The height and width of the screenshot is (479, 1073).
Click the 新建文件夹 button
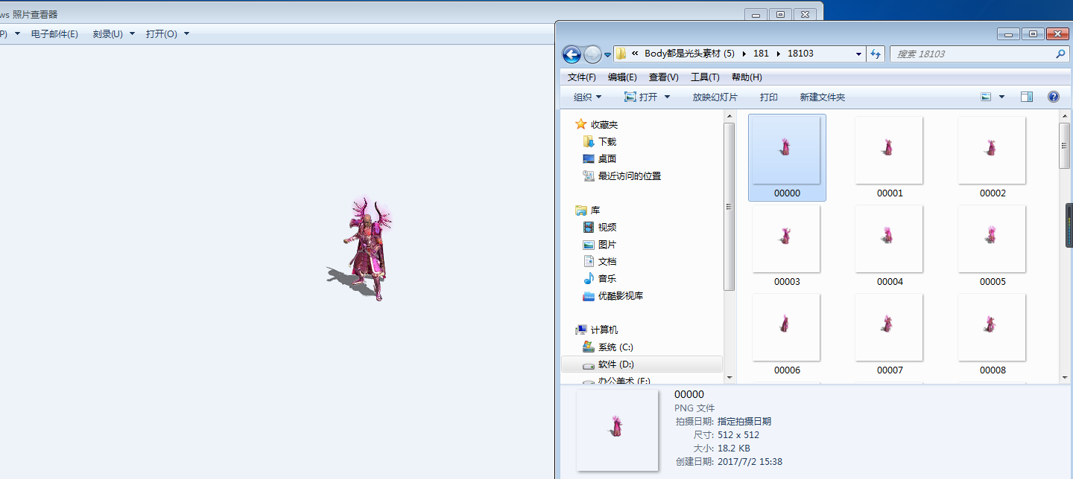[x=823, y=97]
